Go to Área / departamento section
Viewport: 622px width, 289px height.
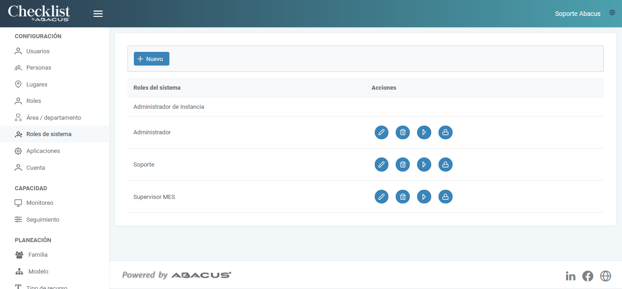(53, 118)
